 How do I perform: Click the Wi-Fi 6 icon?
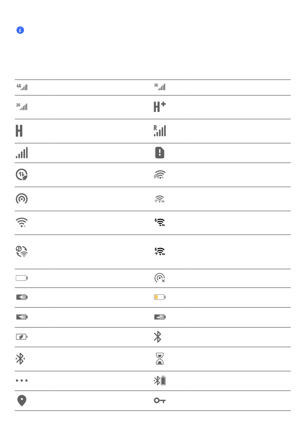coord(160,222)
